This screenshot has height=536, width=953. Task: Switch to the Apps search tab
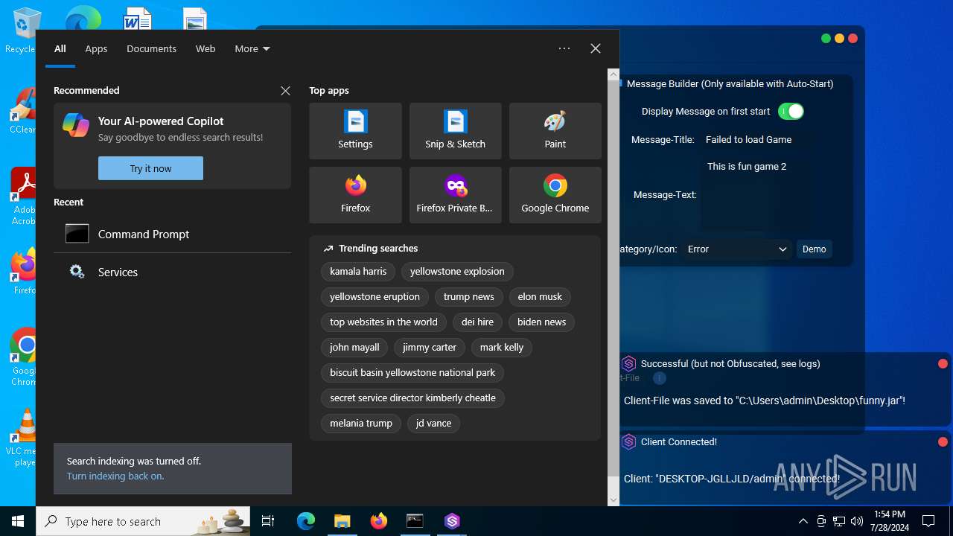[96, 48]
